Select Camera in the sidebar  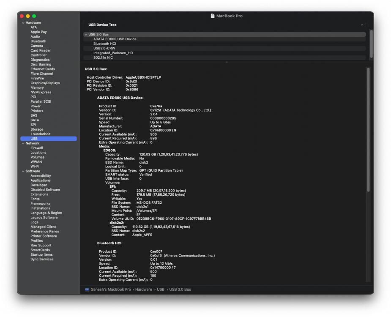[37, 46]
